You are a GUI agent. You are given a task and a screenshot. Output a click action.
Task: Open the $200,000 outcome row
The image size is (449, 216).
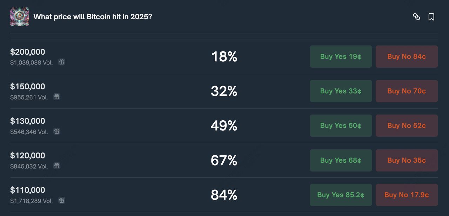coord(28,52)
